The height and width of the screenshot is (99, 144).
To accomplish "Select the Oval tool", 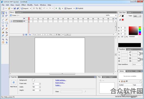I will 3,23.
